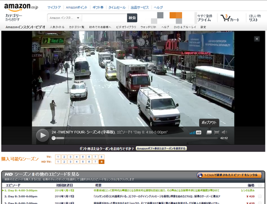
Task: Click the 1-Click rental of selected episodes button
Action: click(229, 175)
